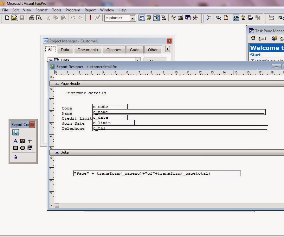284x237 pixels.
Task: Toggle the Report Controls Toolbar button
Action: pyautogui.click(x=236, y=18)
